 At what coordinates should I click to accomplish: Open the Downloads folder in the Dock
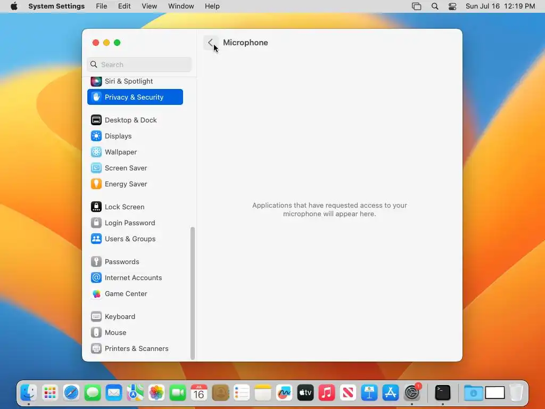[473, 393]
